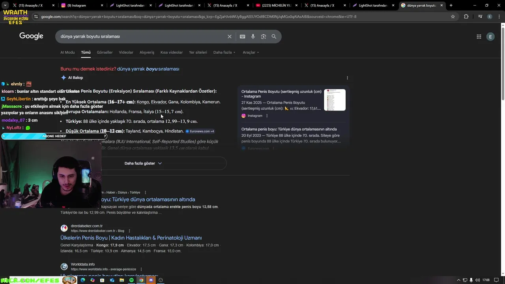The height and width of the screenshot is (284, 505).
Task: Open the Chrome extensions puzzle icon
Action: (466, 17)
